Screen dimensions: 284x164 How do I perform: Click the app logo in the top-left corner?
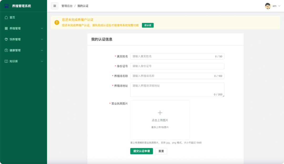(7, 6)
